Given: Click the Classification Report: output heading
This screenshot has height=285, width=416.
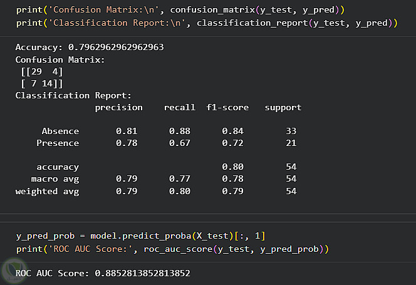Looking at the screenshot, I should [x=73, y=95].
